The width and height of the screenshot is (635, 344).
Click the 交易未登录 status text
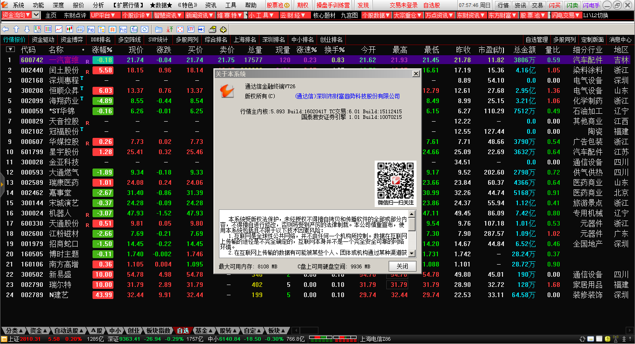tap(403, 5)
